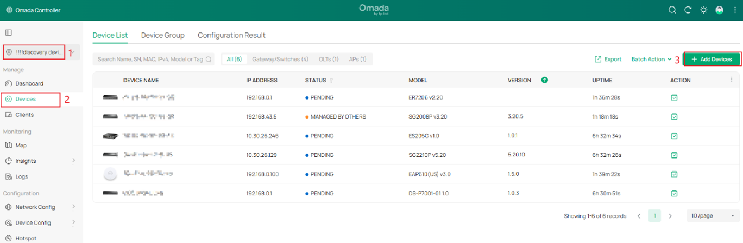The image size is (743, 243).
Task: Click the ER7206 router device image
Action: (x=110, y=97)
